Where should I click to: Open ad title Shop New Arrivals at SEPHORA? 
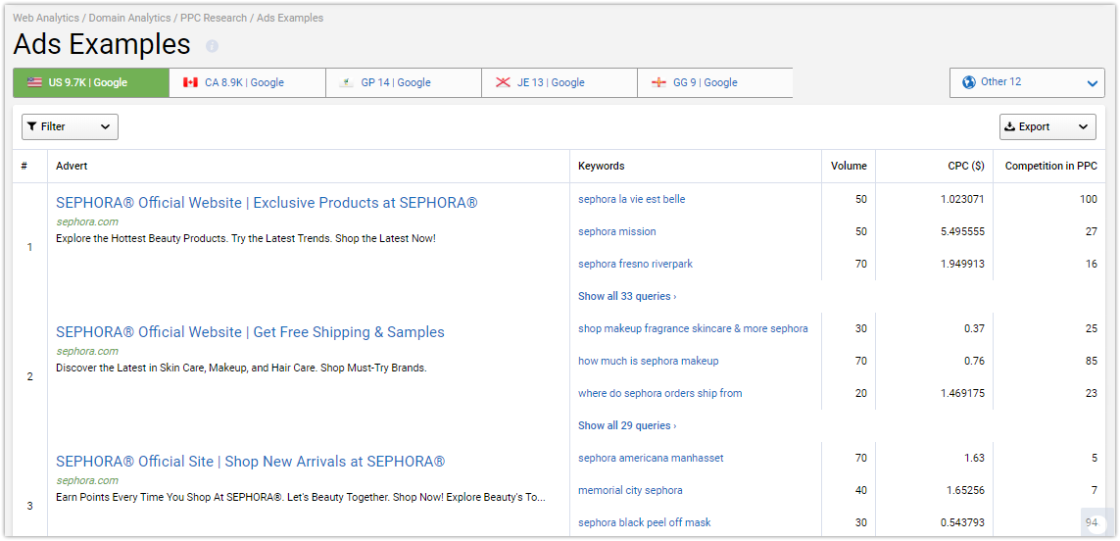coord(250,462)
